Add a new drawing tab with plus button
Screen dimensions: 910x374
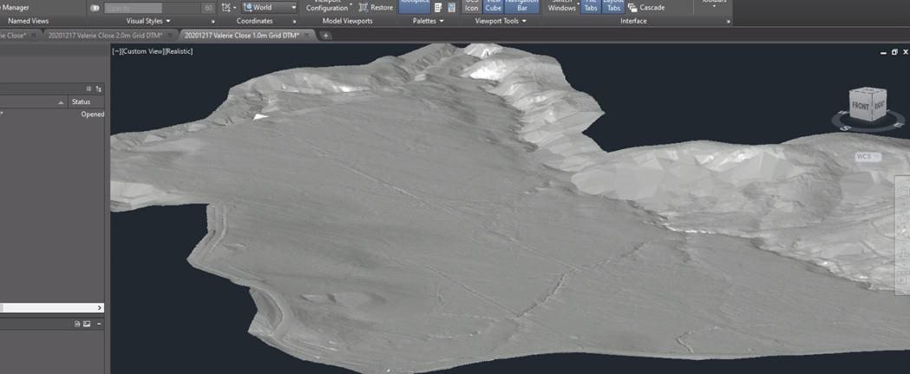[326, 36]
